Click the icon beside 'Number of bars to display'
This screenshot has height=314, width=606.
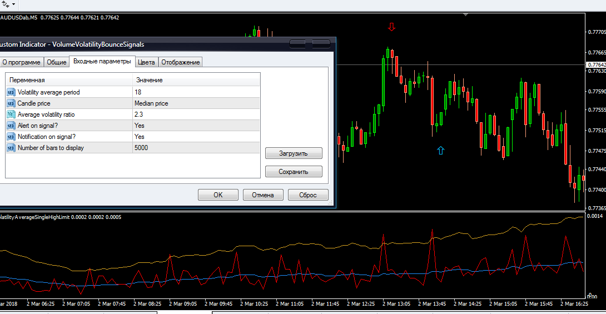[11, 148]
